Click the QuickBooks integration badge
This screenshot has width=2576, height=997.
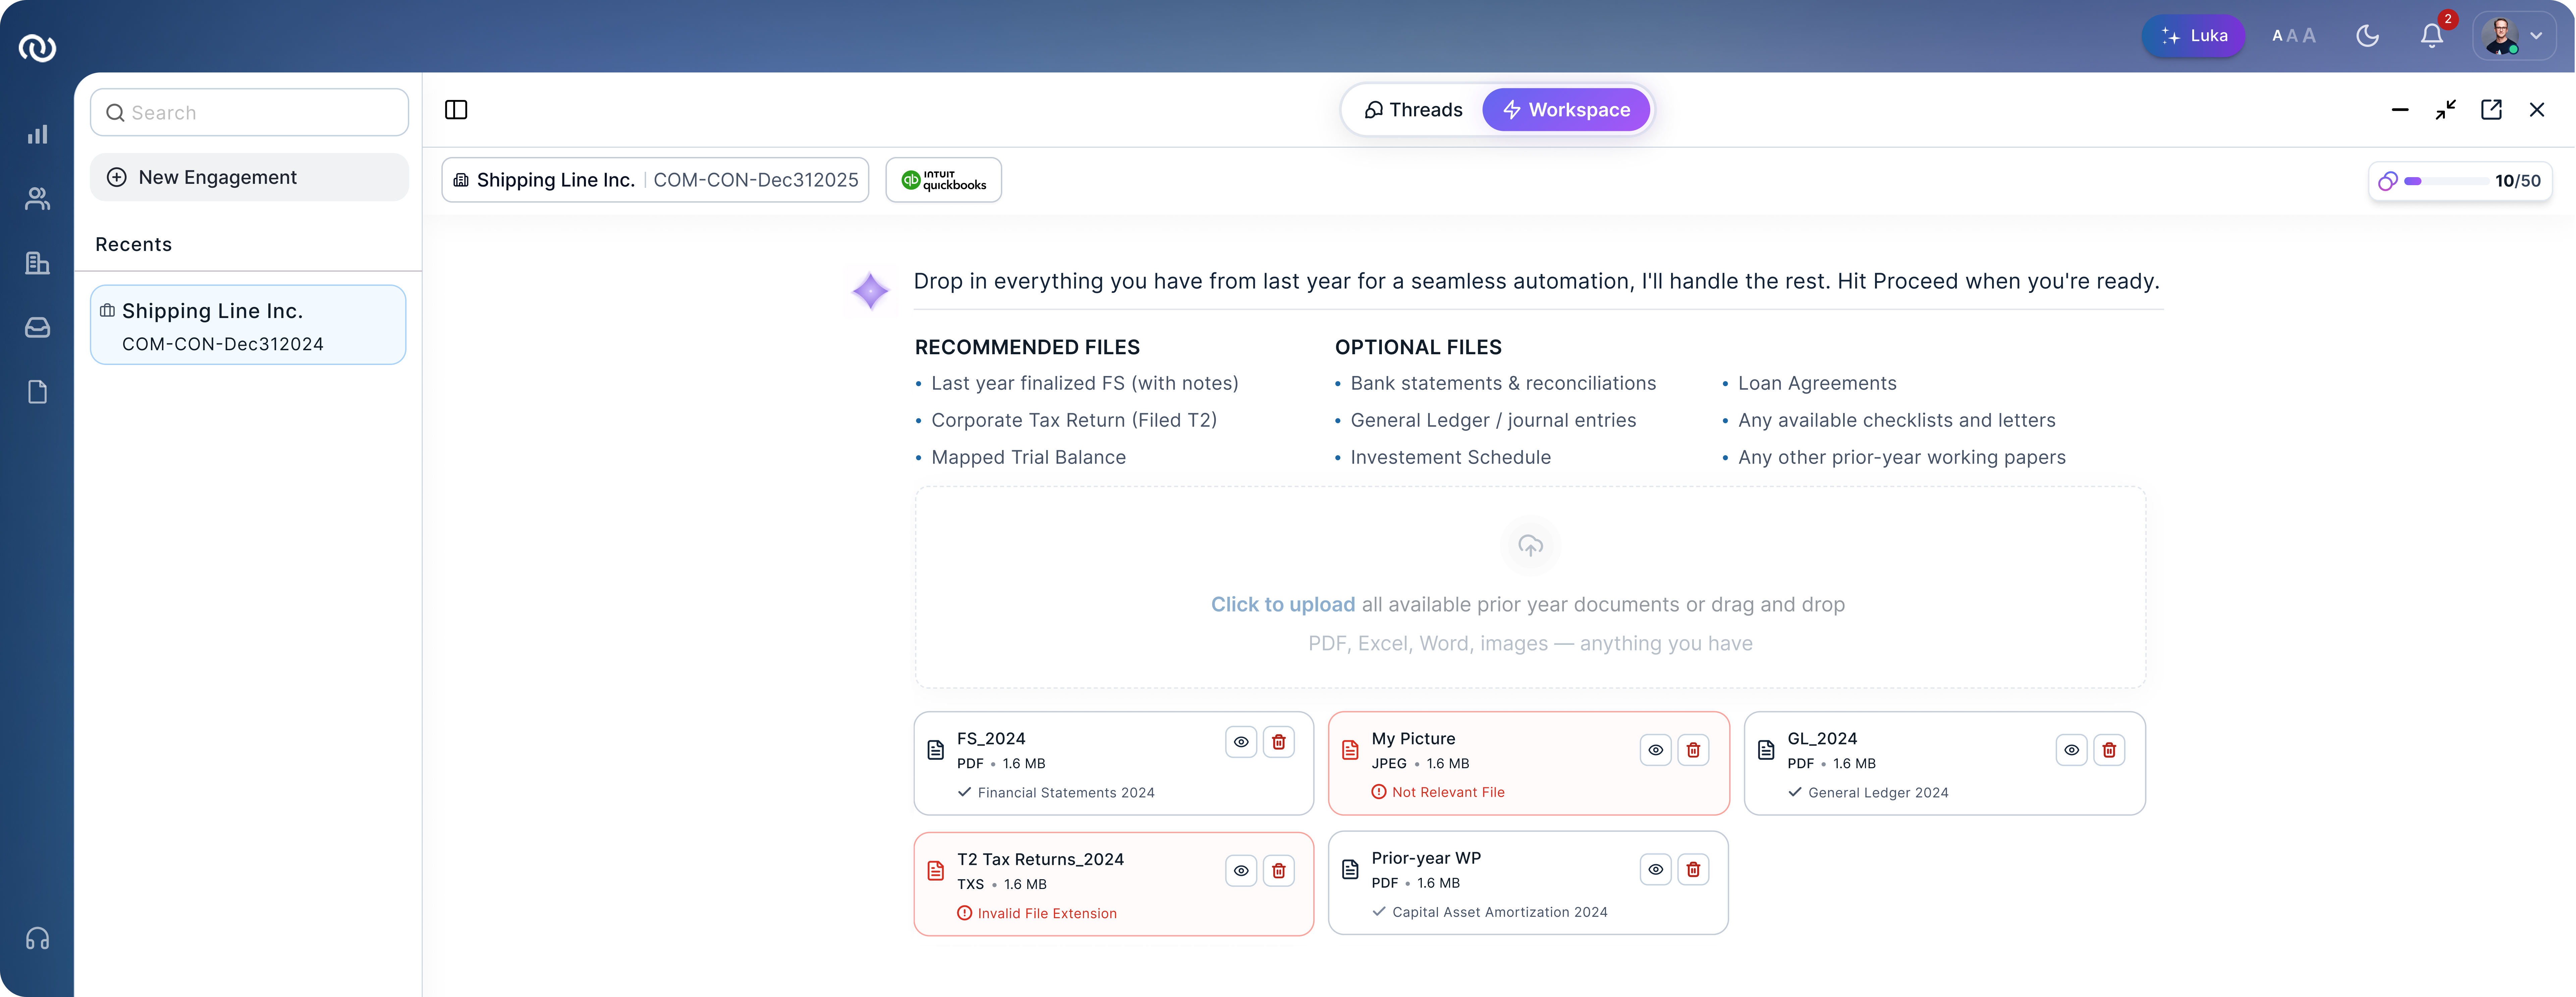943,180
